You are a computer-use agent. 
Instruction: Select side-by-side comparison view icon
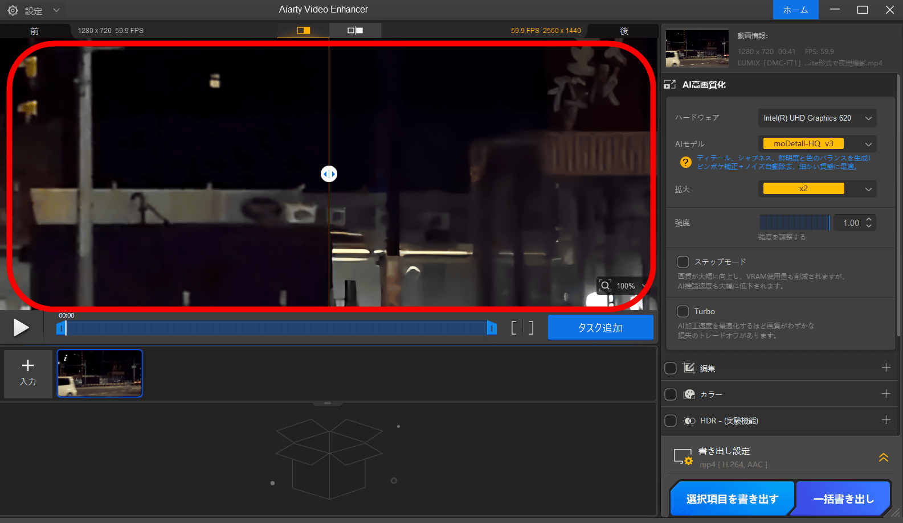(x=355, y=30)
